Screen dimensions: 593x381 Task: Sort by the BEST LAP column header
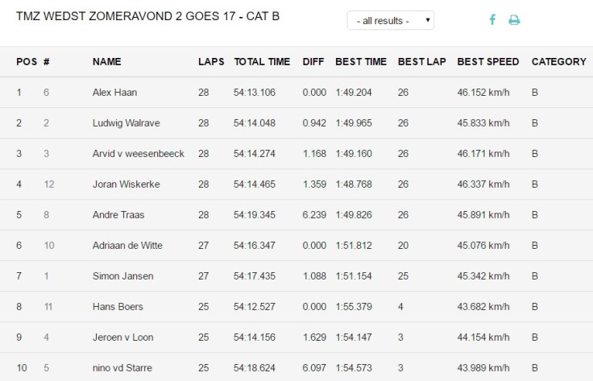point(422,61)
